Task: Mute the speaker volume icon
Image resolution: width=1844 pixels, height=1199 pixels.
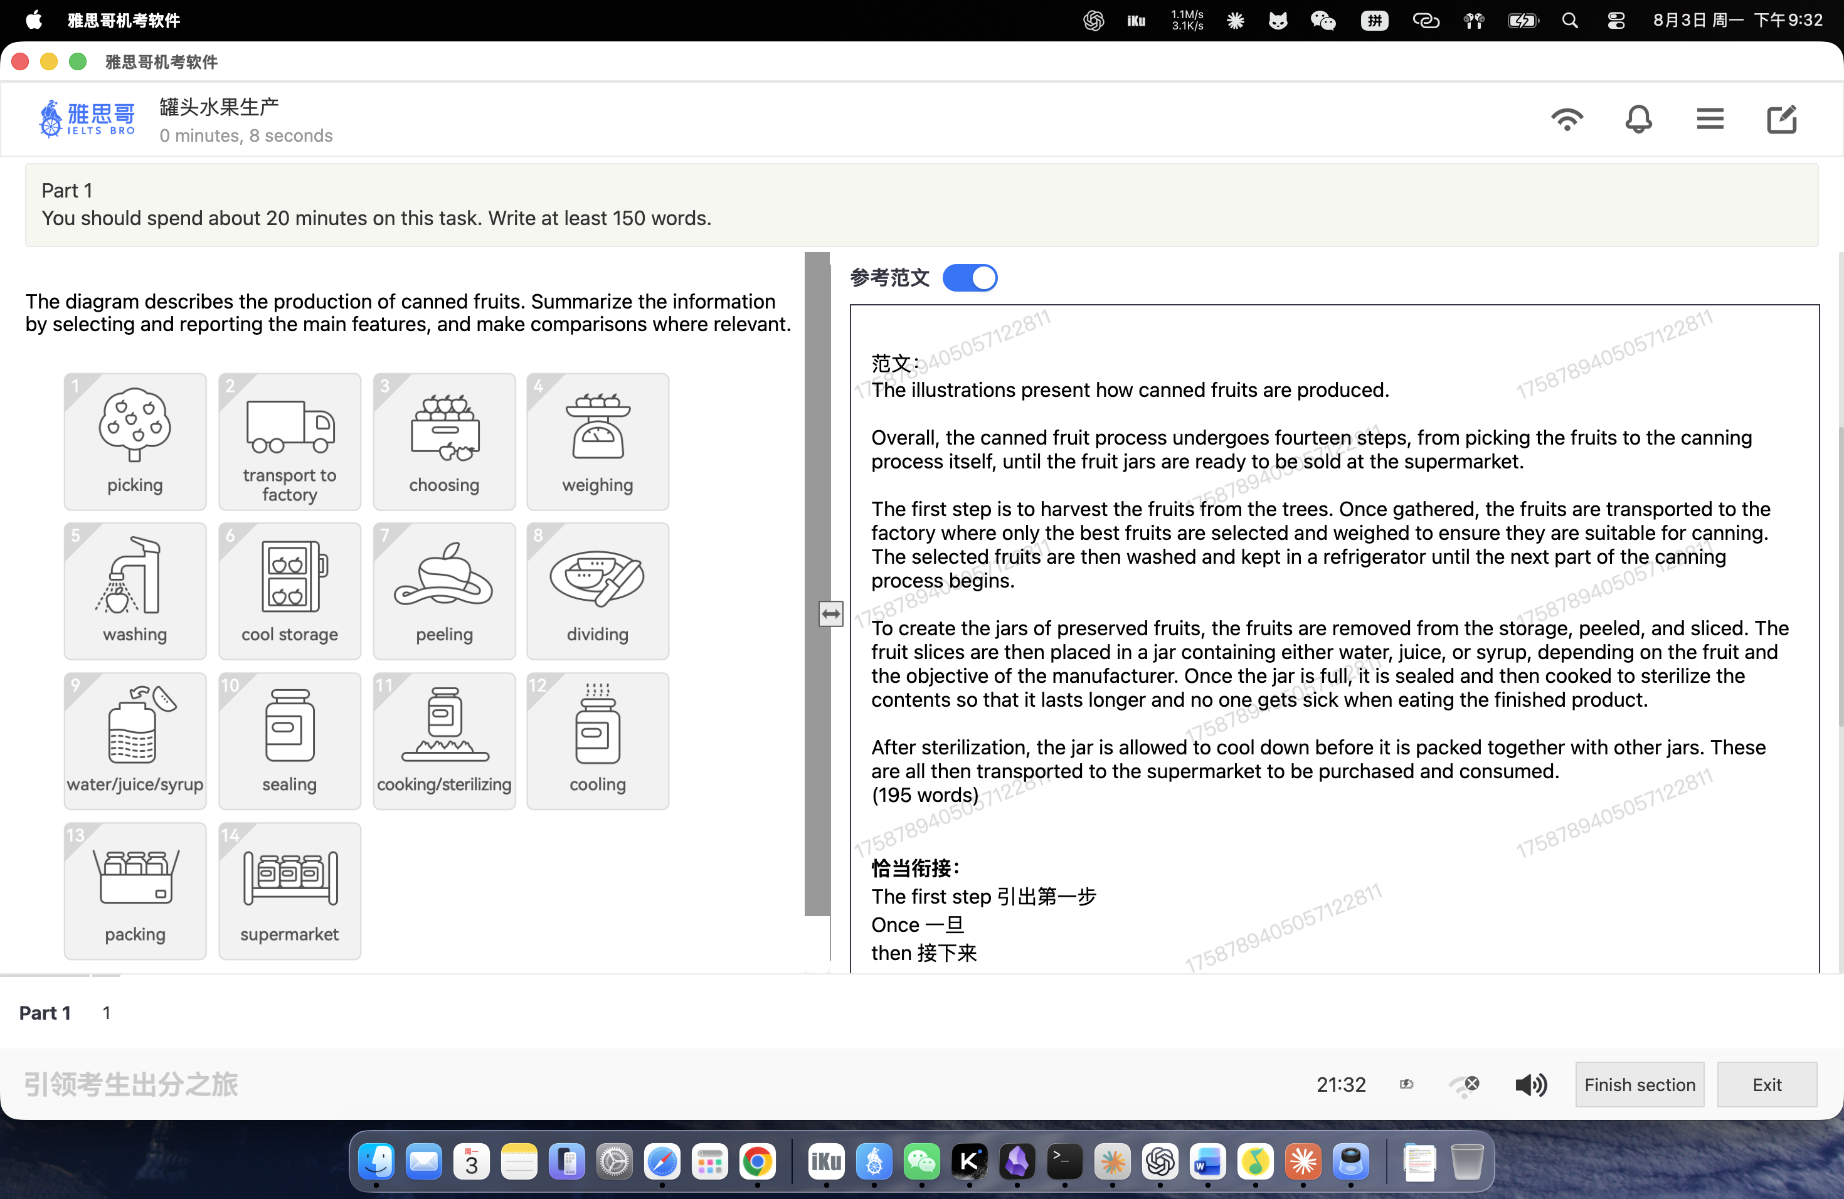Action: pos(1531,1084)
